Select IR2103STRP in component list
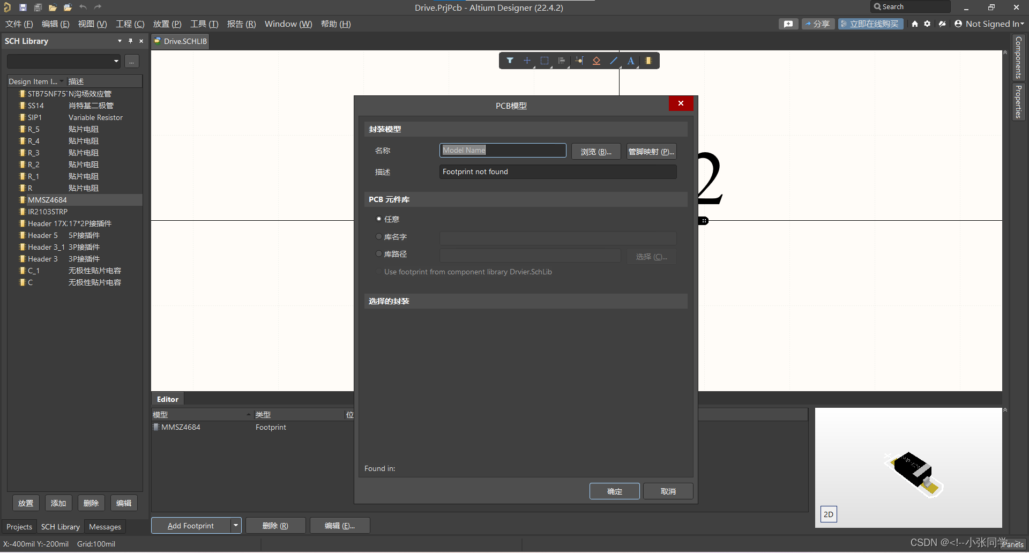1029x553 pixels. pos(75,212)
